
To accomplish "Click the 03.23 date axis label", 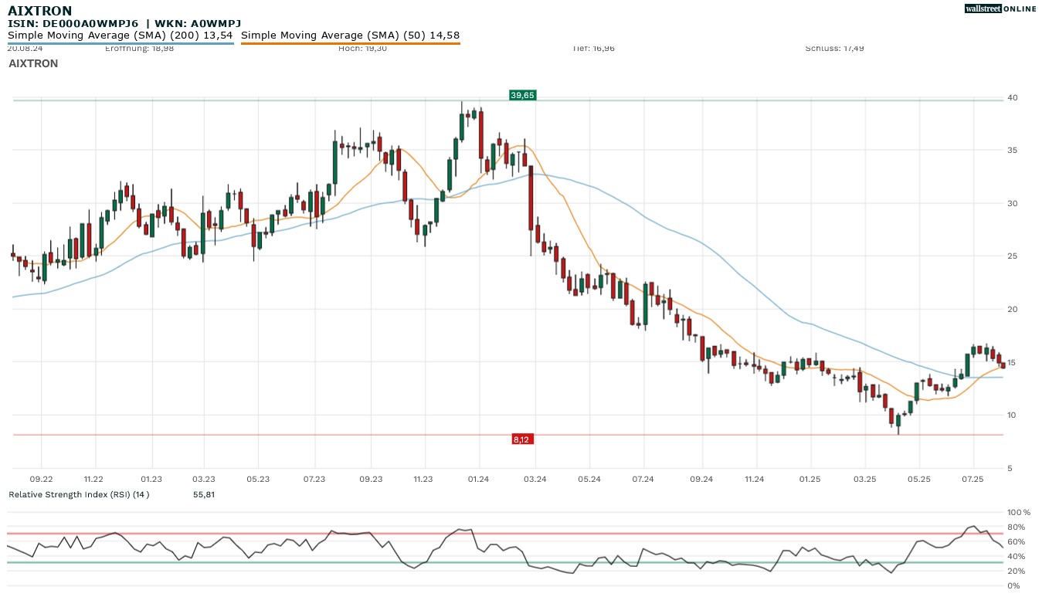I will (x=204, y=480).
